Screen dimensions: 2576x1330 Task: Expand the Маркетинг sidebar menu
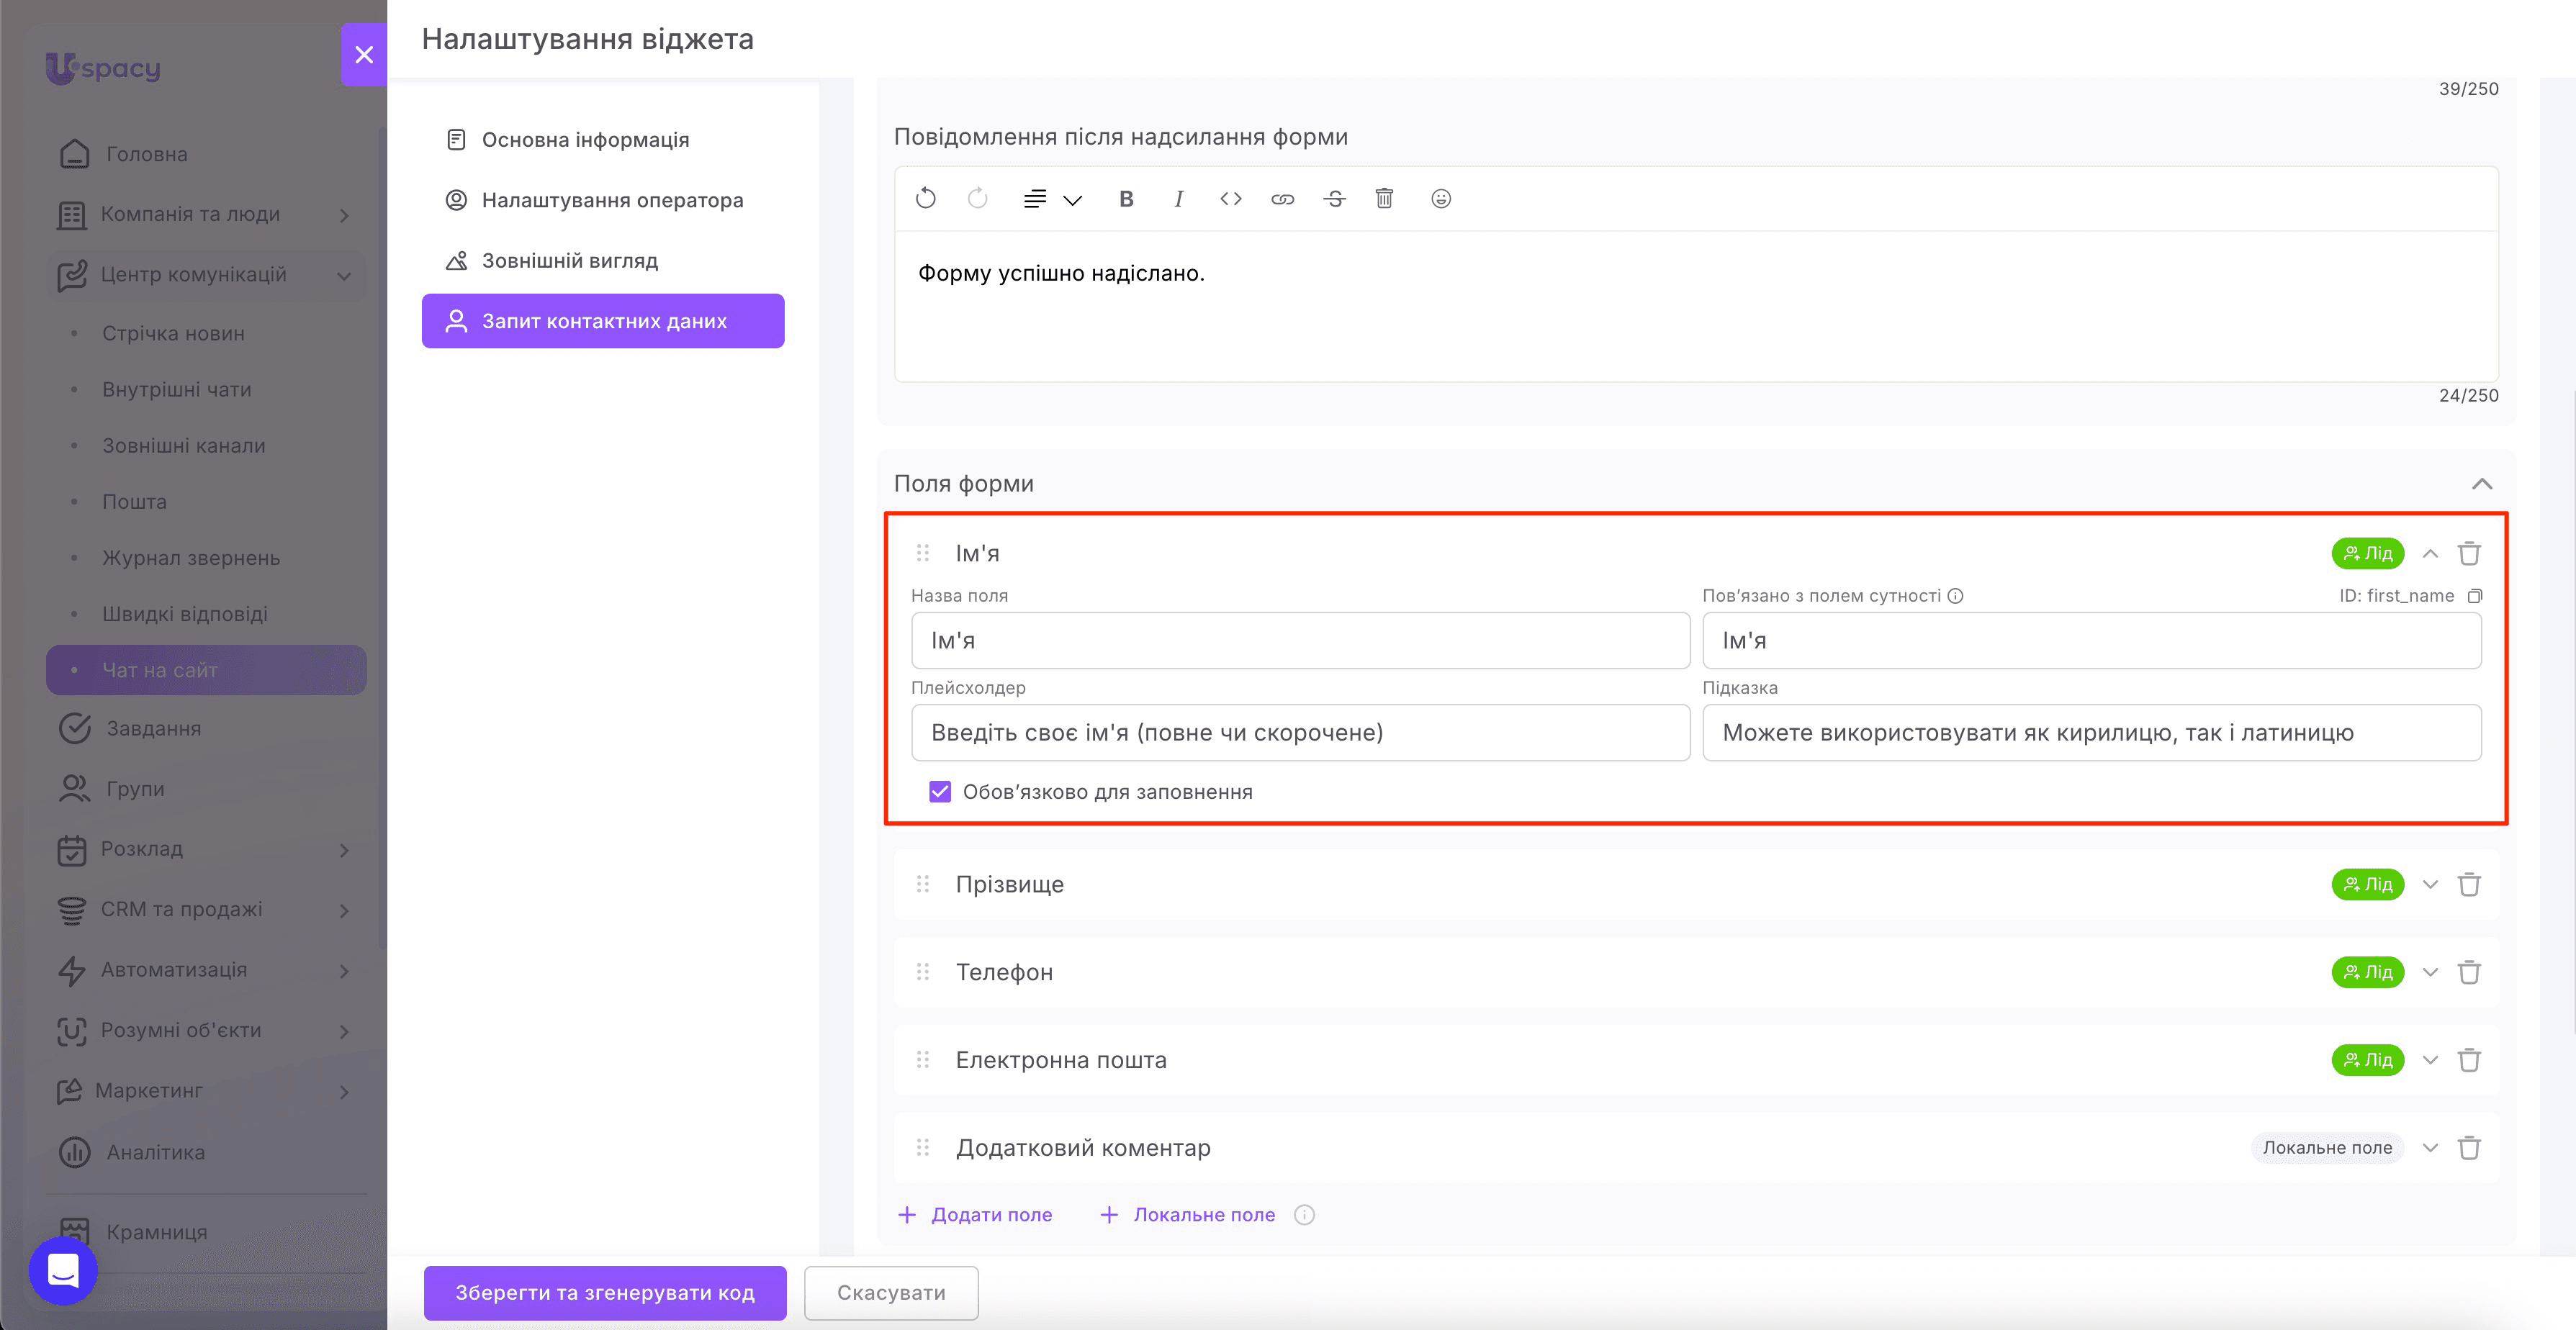pos(207,1091)
